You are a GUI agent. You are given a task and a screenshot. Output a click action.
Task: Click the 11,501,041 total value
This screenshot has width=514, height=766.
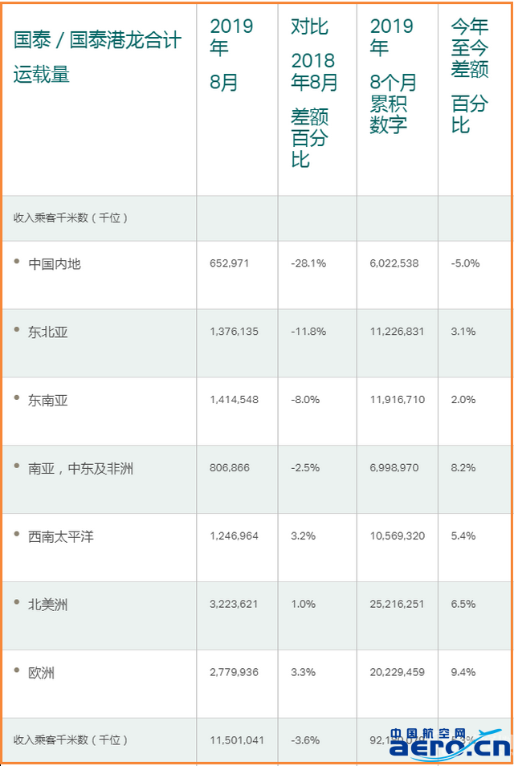236,740
